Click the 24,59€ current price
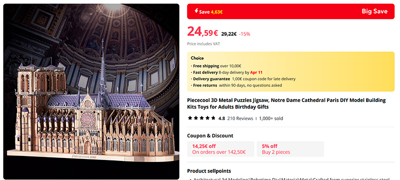The image size is (400, 180). 202,31
